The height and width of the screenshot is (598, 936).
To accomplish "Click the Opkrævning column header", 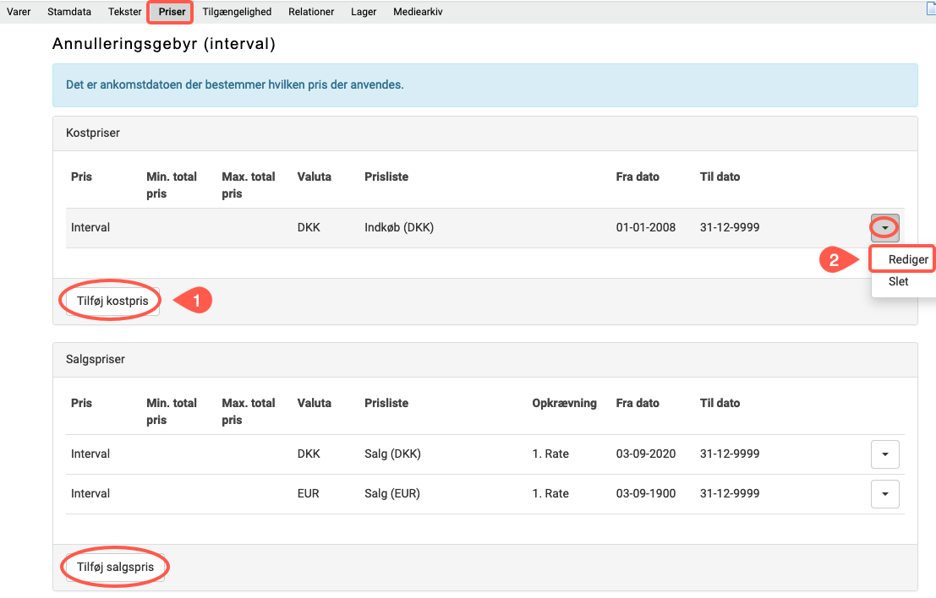I will coord(564,403).
